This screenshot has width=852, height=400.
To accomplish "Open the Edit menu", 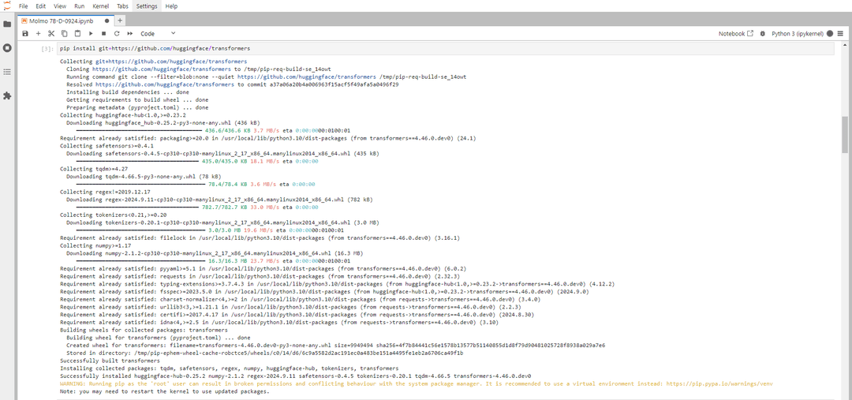I will [x=41, y=6].
